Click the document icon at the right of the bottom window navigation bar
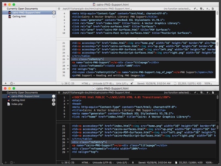 (x=213, y=92)
